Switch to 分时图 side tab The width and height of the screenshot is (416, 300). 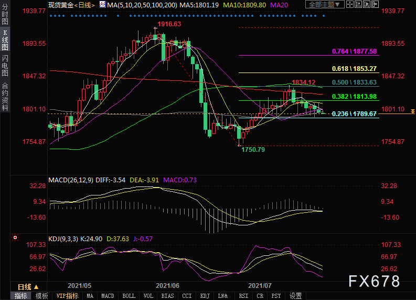coord(5,14)
